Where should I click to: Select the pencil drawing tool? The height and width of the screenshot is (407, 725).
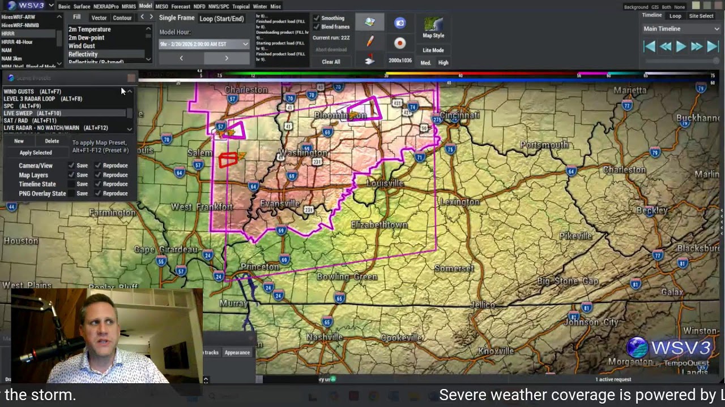coord(370,41)
